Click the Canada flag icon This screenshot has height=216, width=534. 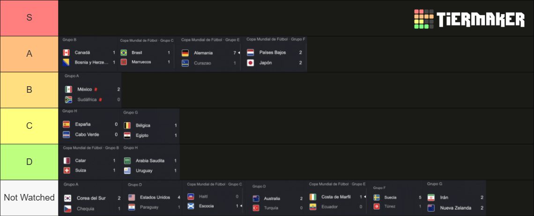(x=67, y=52)
